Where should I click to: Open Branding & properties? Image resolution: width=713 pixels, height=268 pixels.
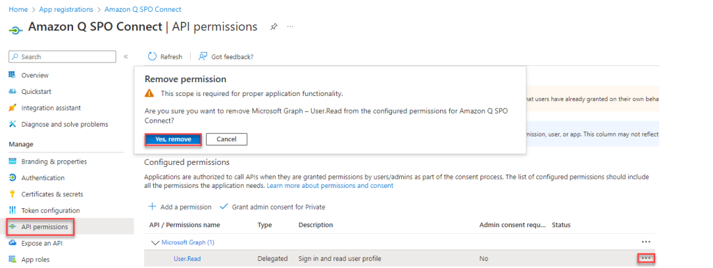(x=54, y=161)
